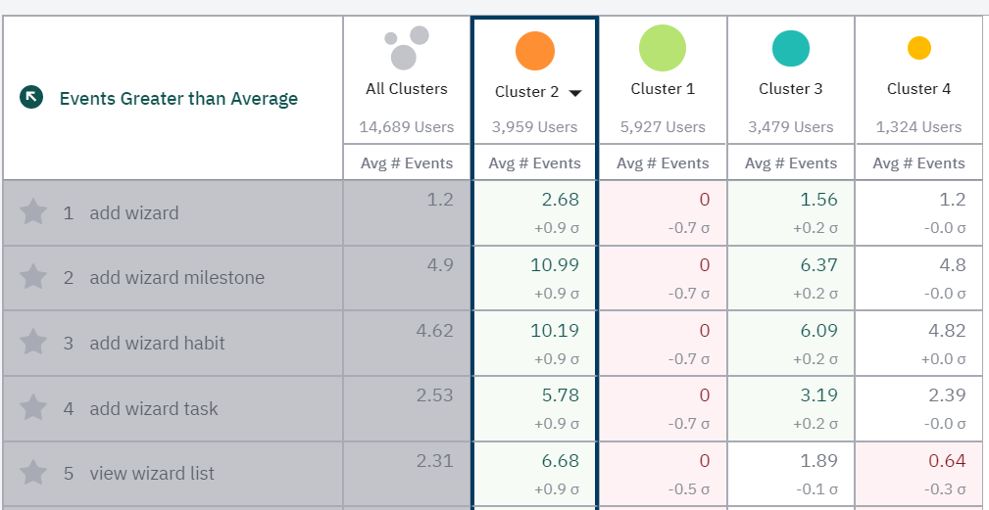Click the All Clusters Avg # Events header

[407, 163]
